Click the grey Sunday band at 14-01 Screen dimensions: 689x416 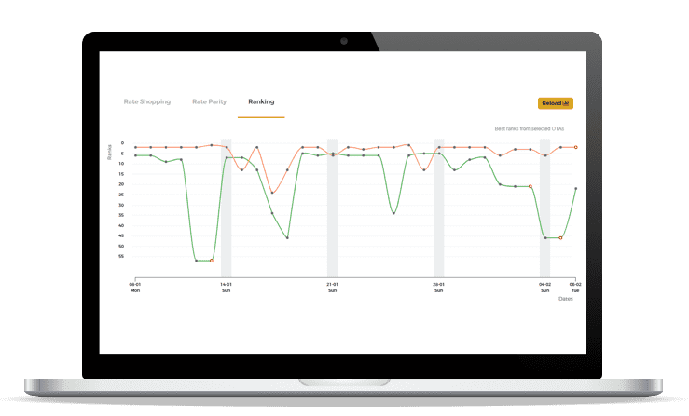[227, 208]
